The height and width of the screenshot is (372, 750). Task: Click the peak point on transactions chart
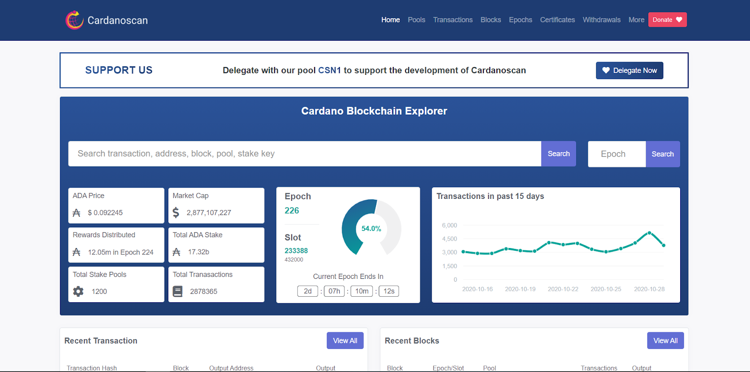[649, 233]
